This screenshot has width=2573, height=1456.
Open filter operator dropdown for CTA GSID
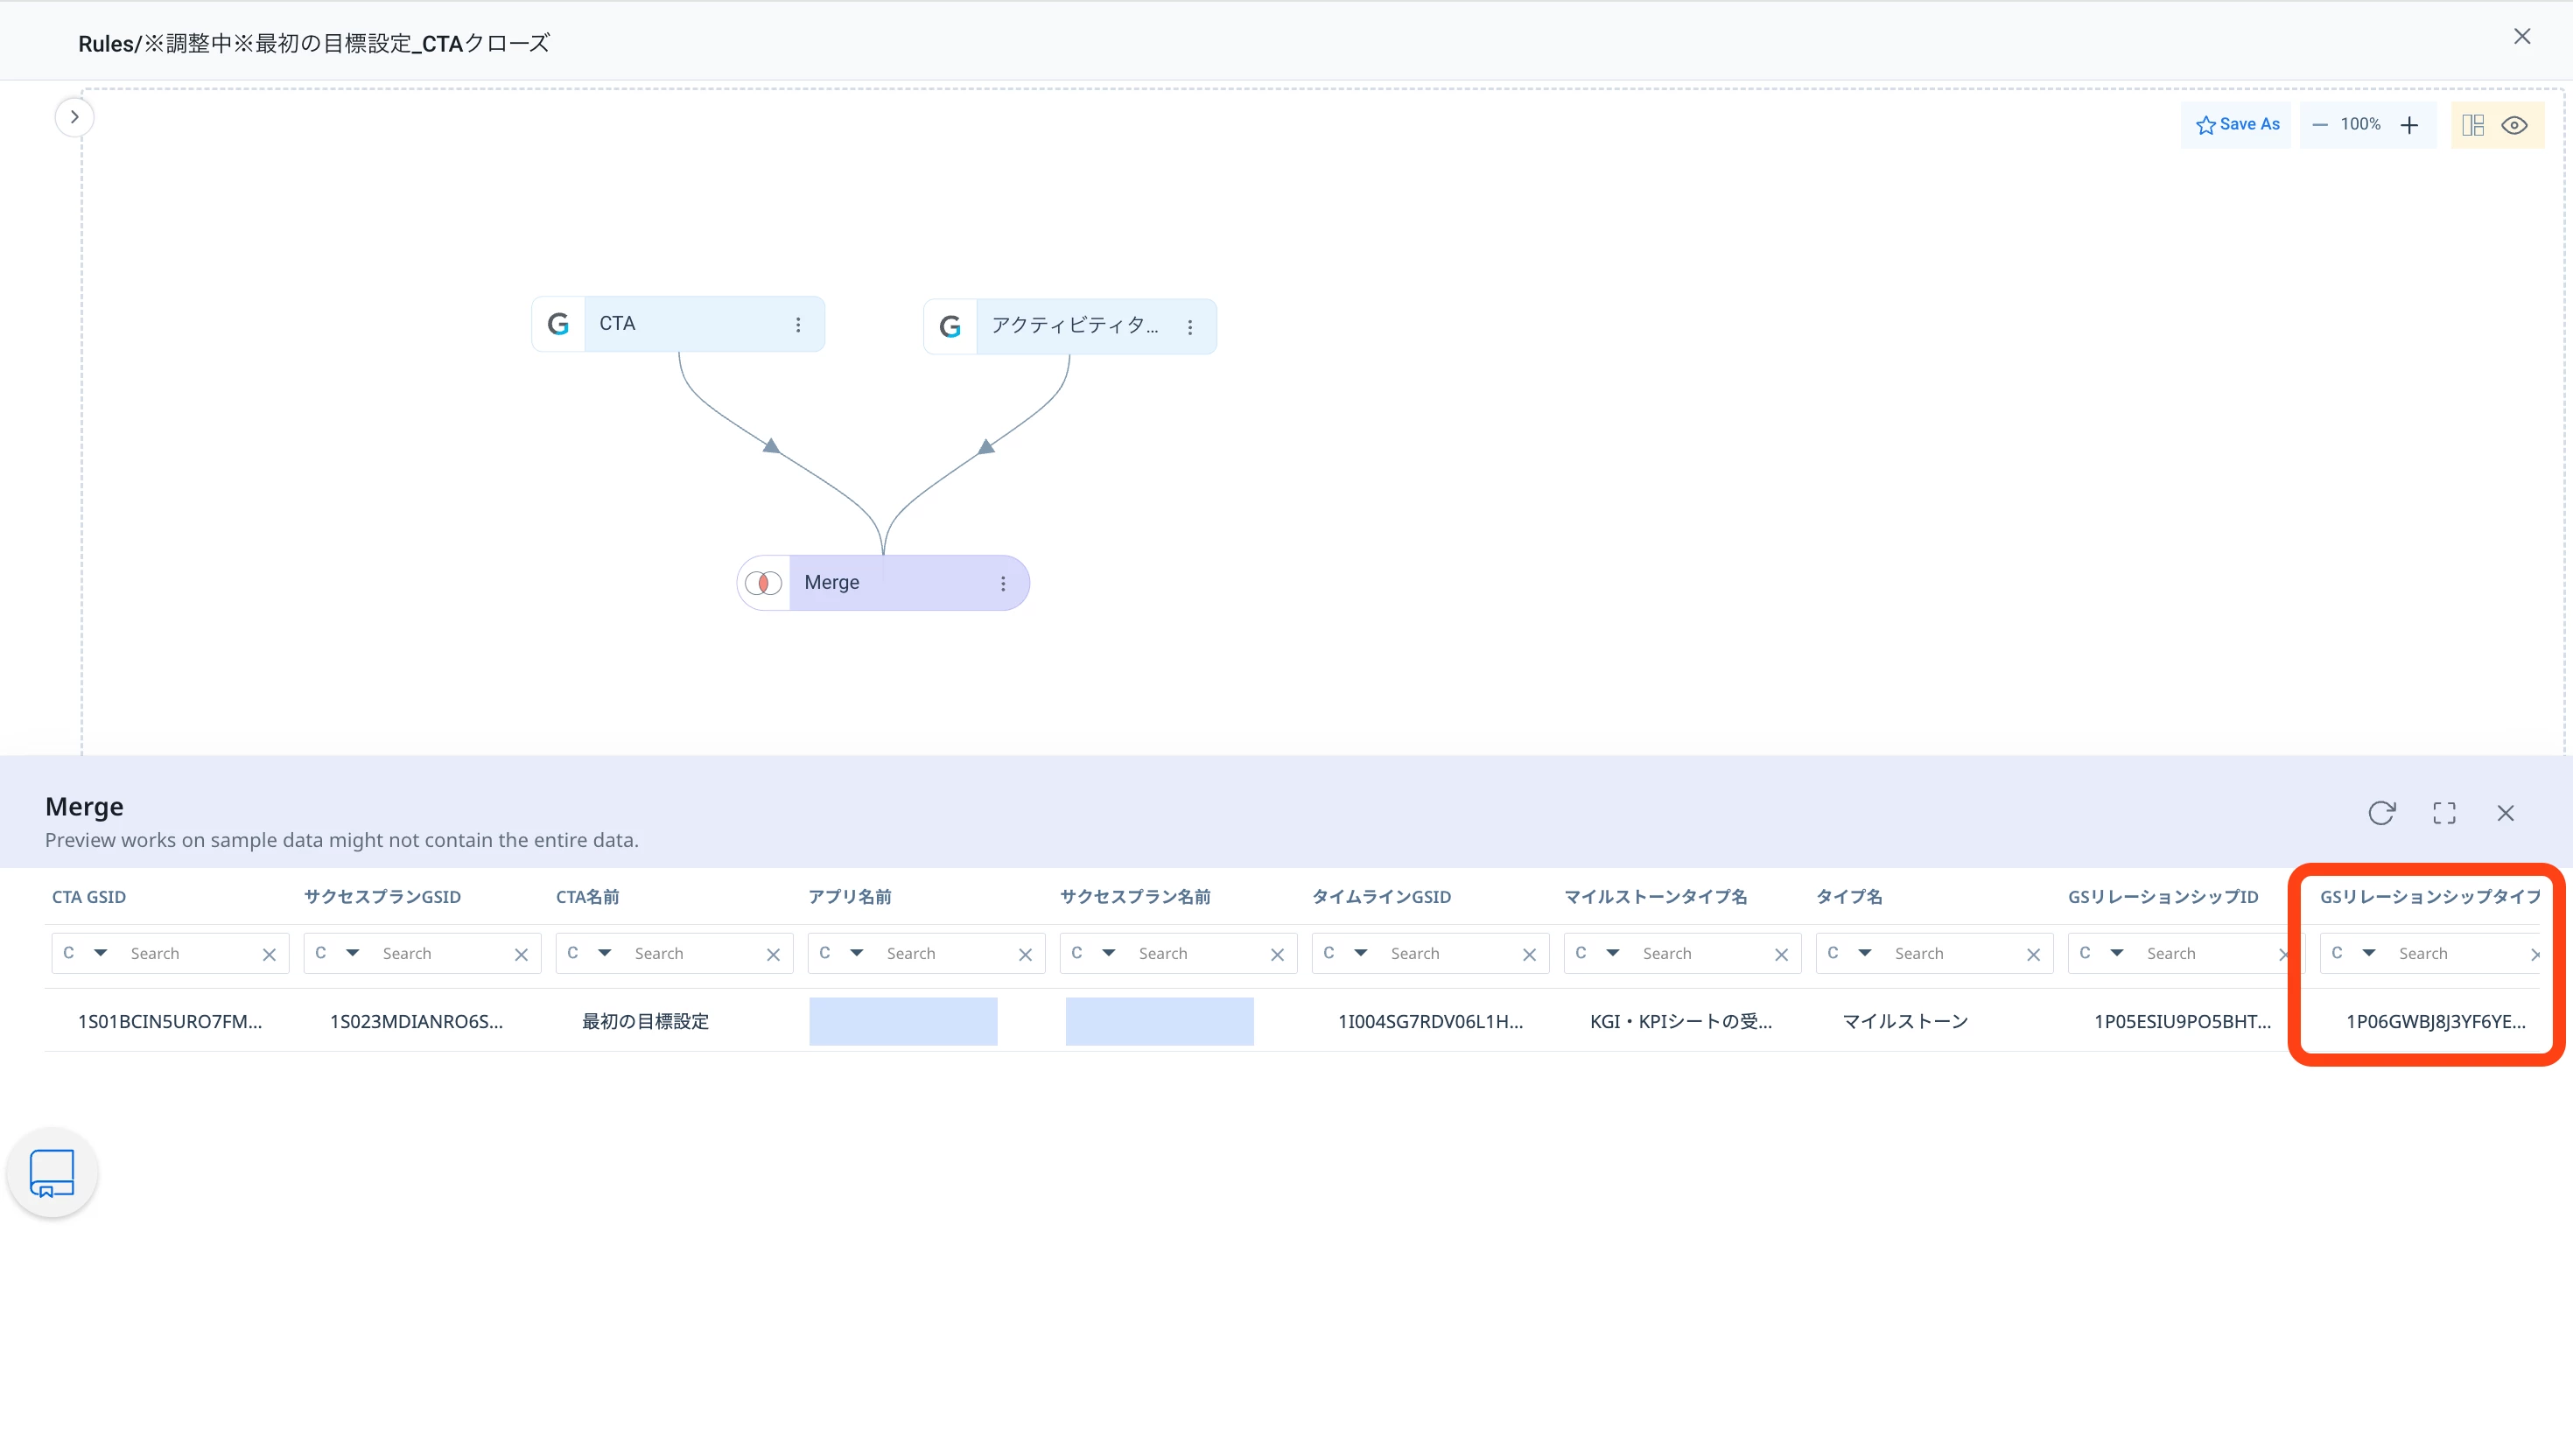point(100,953)
